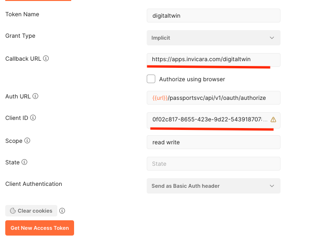Click the cookie icon on Clear cookies
Image resolution: width=335 pixels, height=237 pixels.
point(12,211)
